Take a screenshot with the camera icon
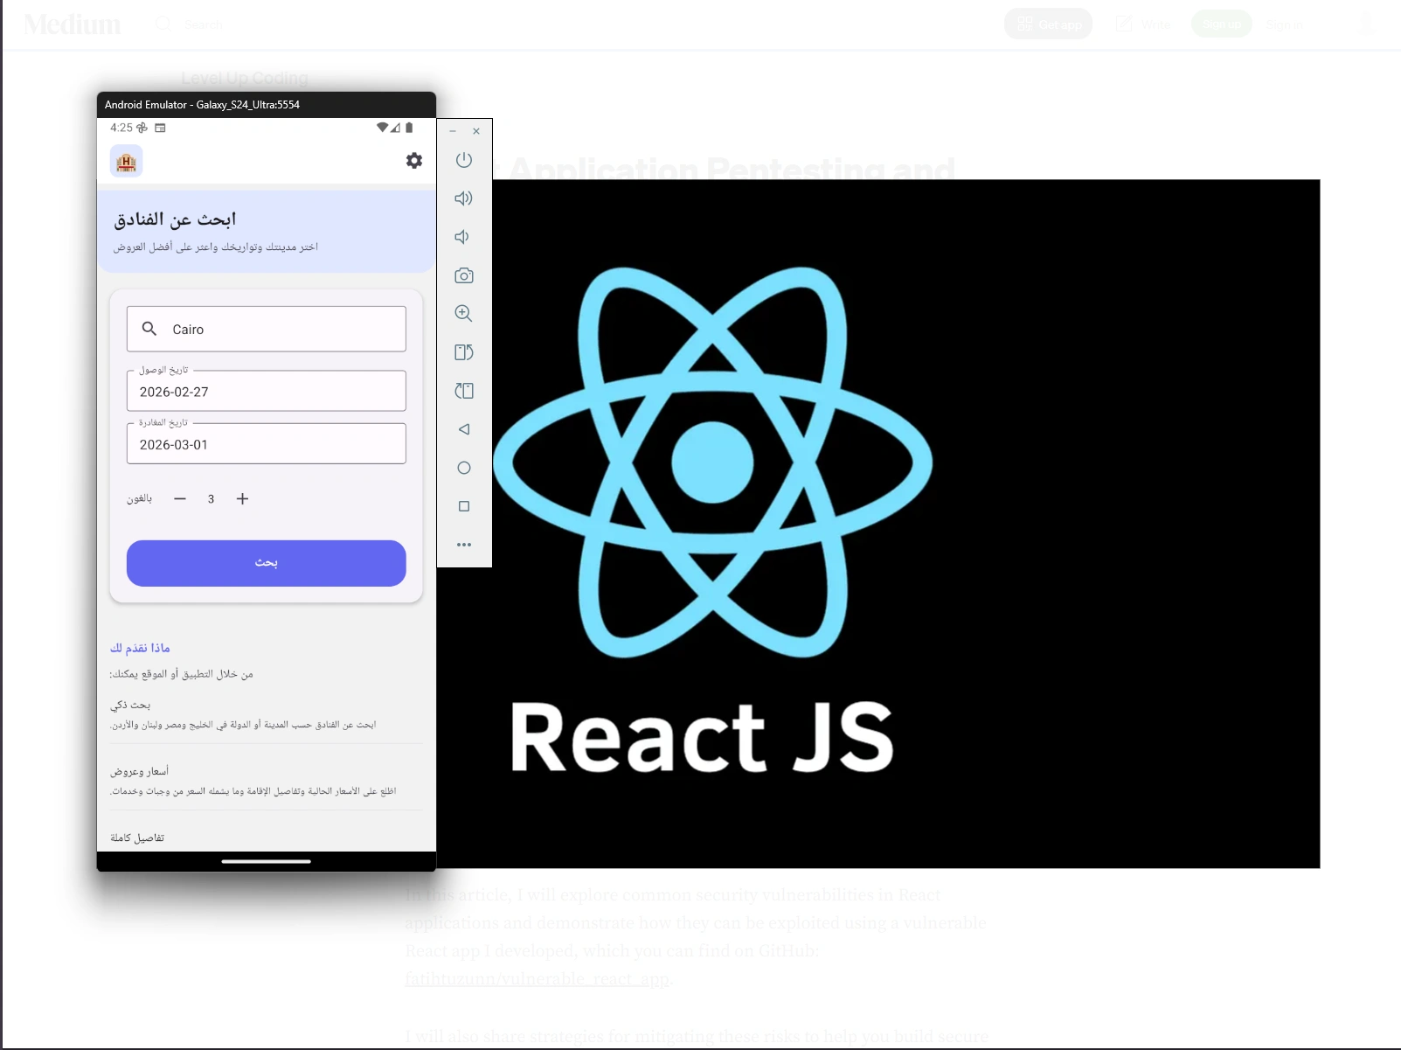Screen dimensions: 1401x1050 click(x=464, y=275)
